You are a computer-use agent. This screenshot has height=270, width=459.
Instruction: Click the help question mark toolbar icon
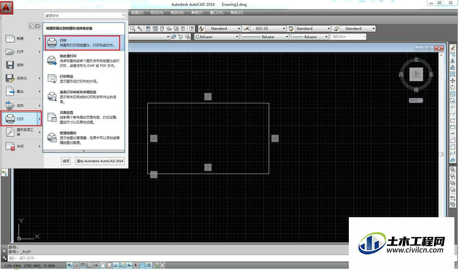pyautogui.click(x=191, y=28)
